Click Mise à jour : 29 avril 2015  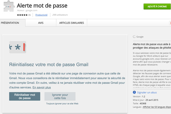click(x=145, y=100)
